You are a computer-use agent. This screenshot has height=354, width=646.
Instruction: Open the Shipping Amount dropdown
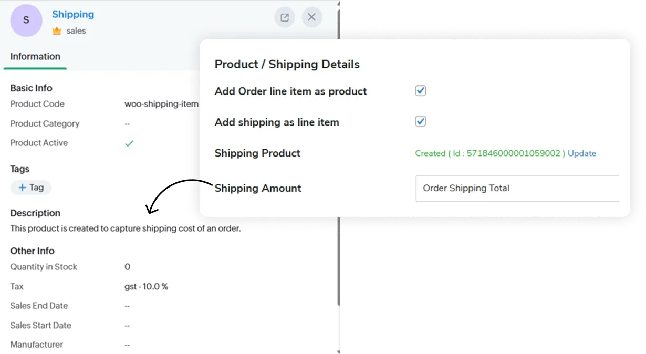tap(517, 188)
